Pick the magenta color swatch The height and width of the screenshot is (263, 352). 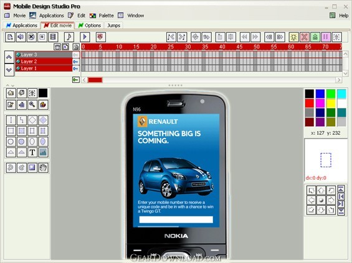click(x=320, y=103)
